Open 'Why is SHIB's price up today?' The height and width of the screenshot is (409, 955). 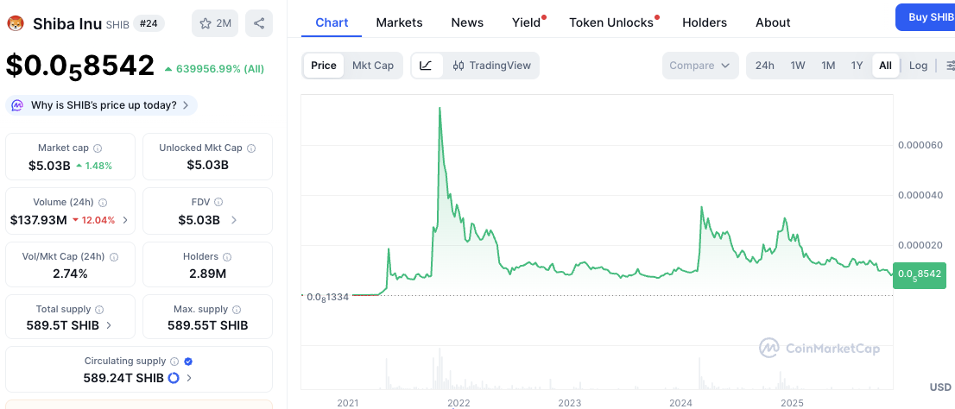102,105
